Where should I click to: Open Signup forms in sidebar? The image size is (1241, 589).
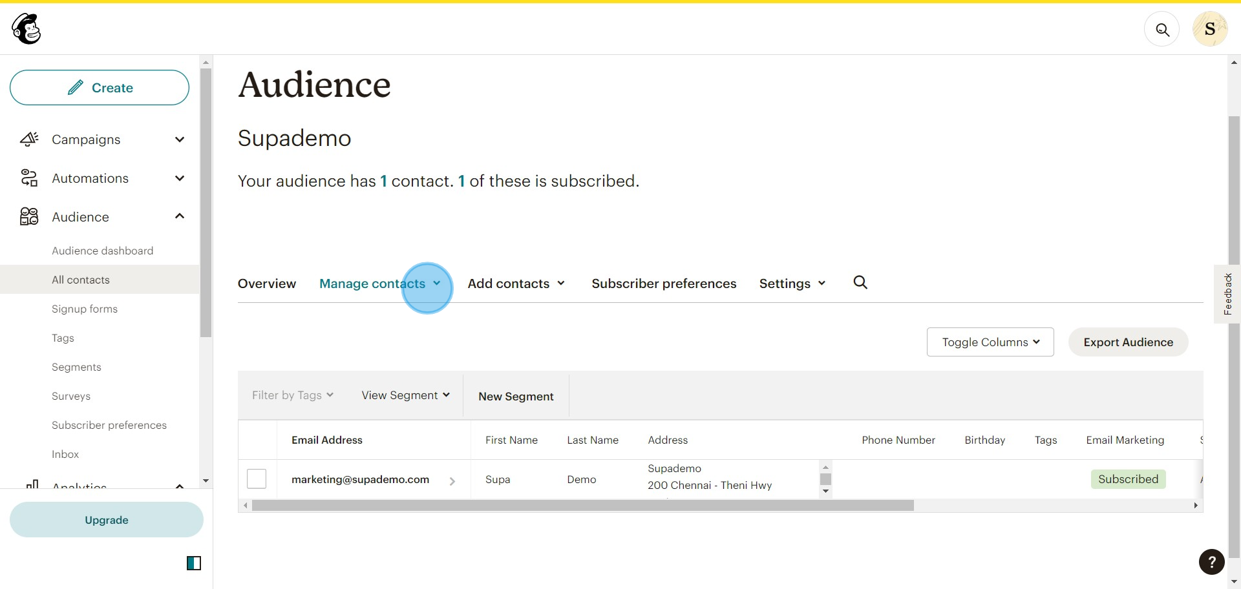[85, 309]
